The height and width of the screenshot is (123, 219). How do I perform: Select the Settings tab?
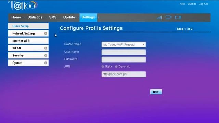[x=88, y=17]
